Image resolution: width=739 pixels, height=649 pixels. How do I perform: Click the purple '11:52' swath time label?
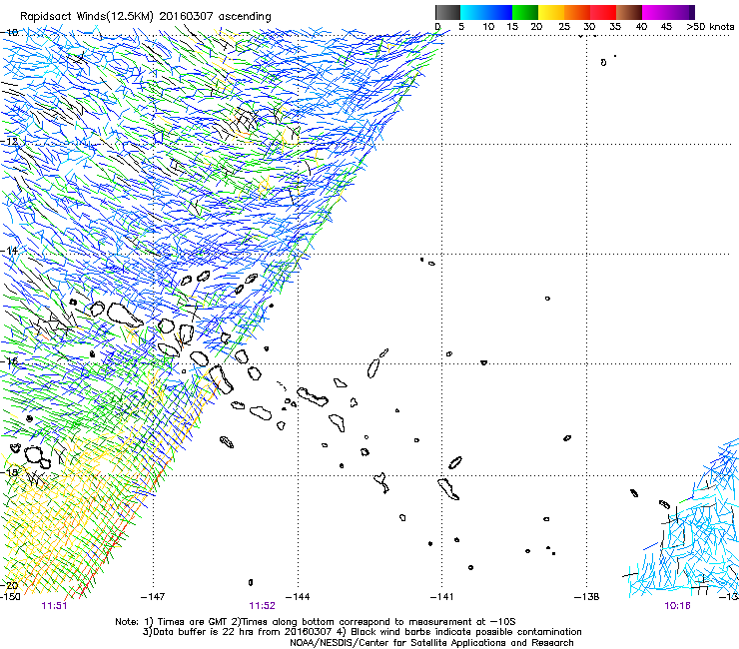[262, 606]
